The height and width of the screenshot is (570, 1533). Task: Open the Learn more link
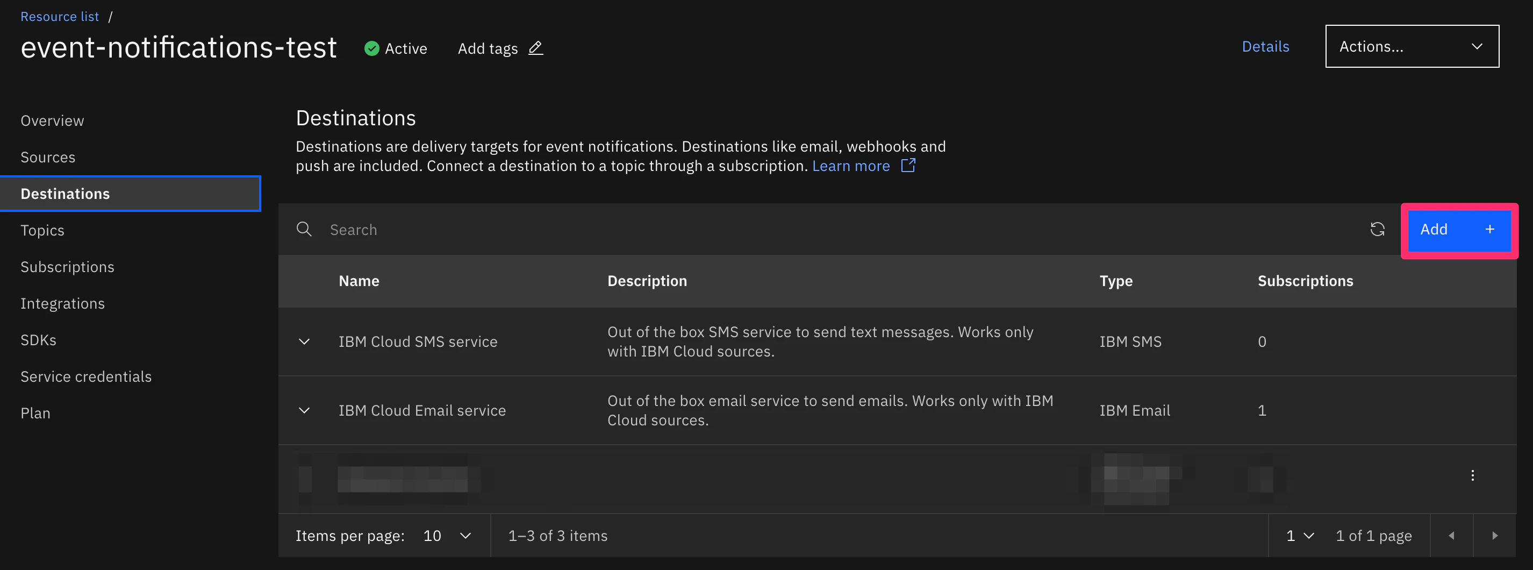851,166
